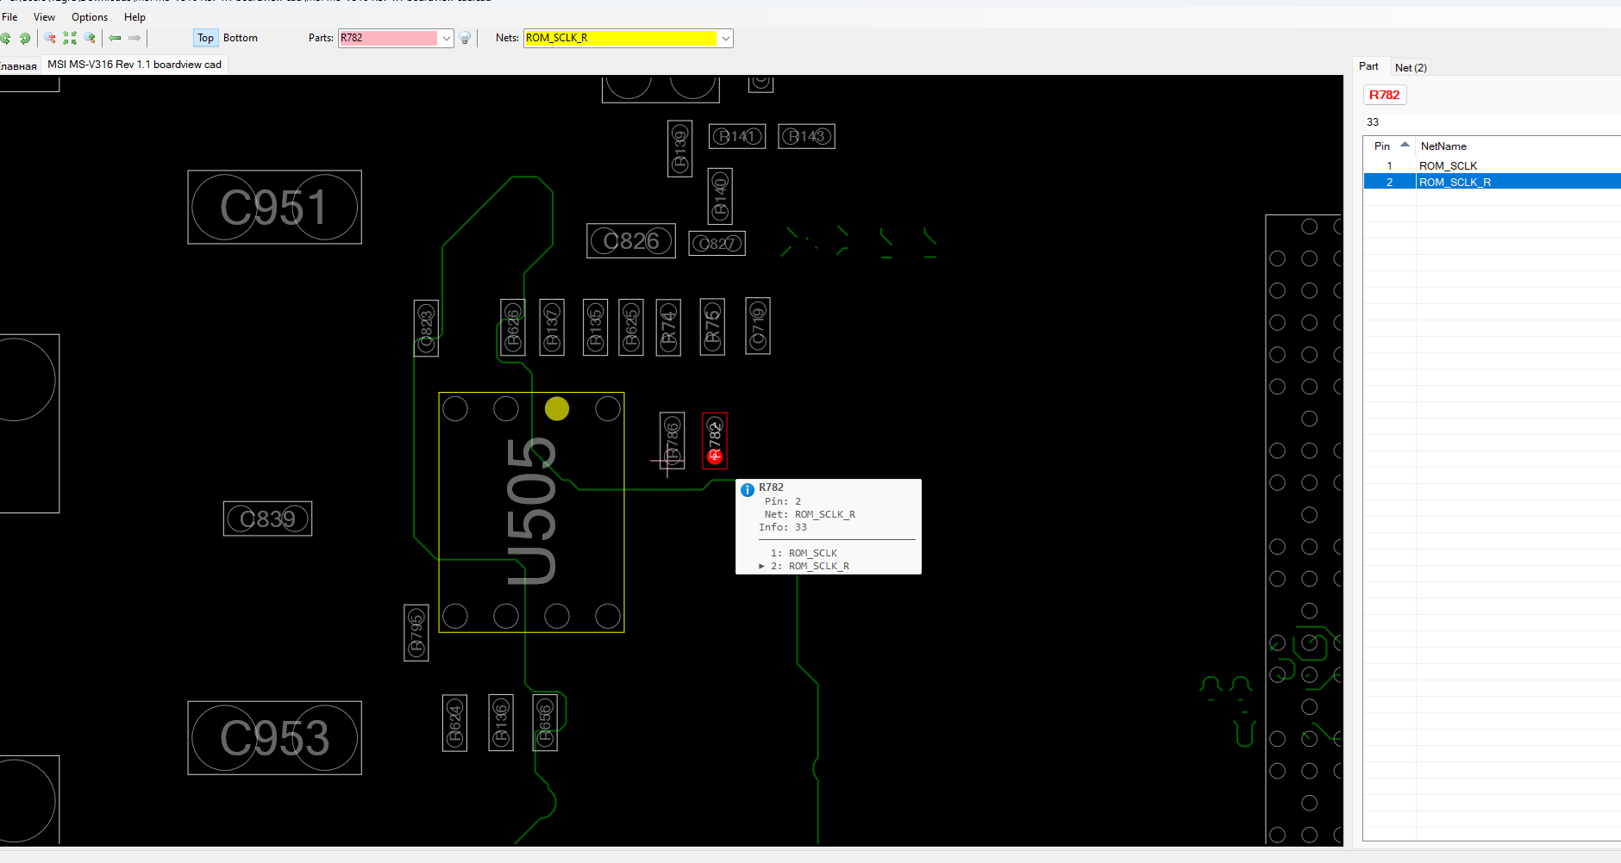Select resistor R141 on the board

737,136
